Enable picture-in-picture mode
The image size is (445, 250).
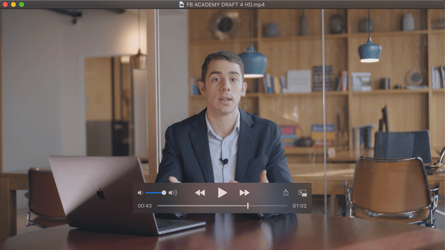tap(303, 193)
